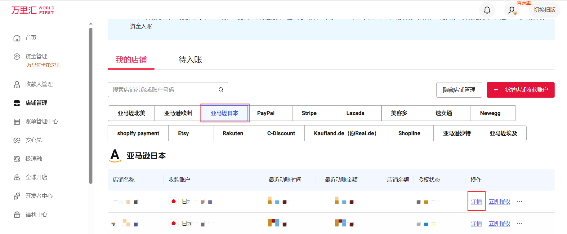This screenshot has width=567, height=234.
Task: Click the 资金管理 icon in sidebar
Action: [17, 56]
